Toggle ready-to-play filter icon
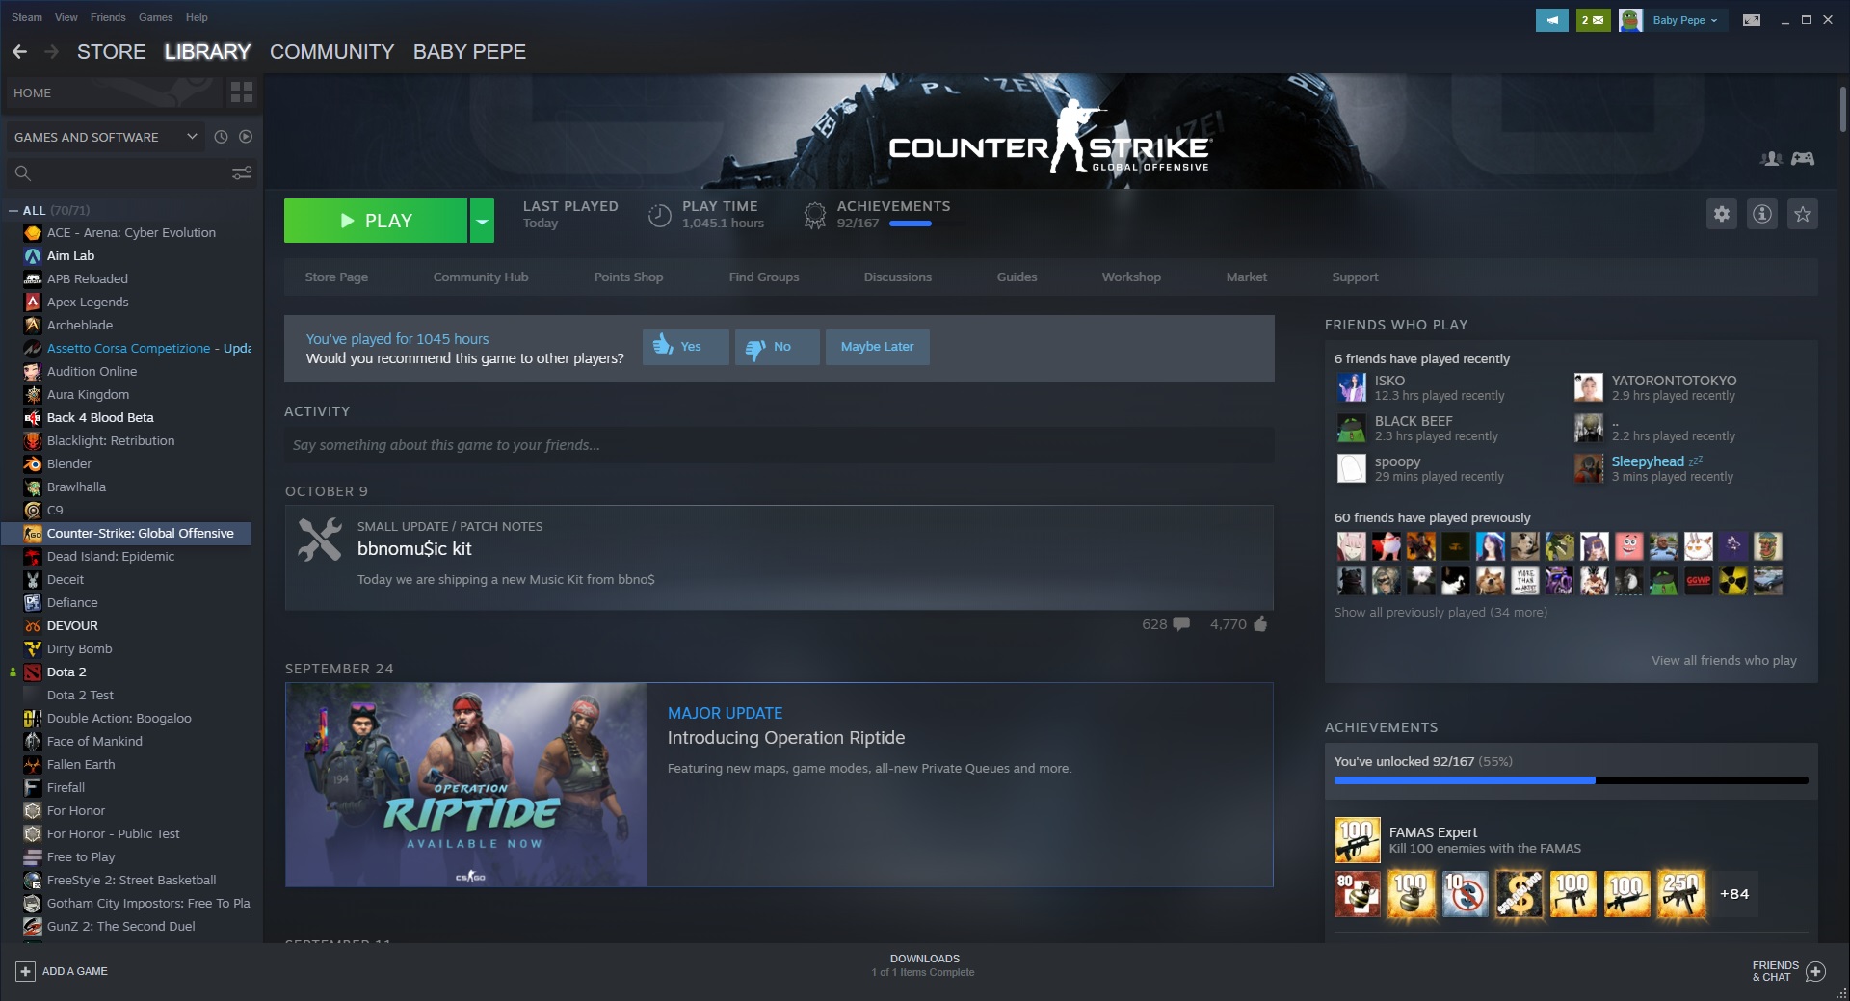 (246, 137)
